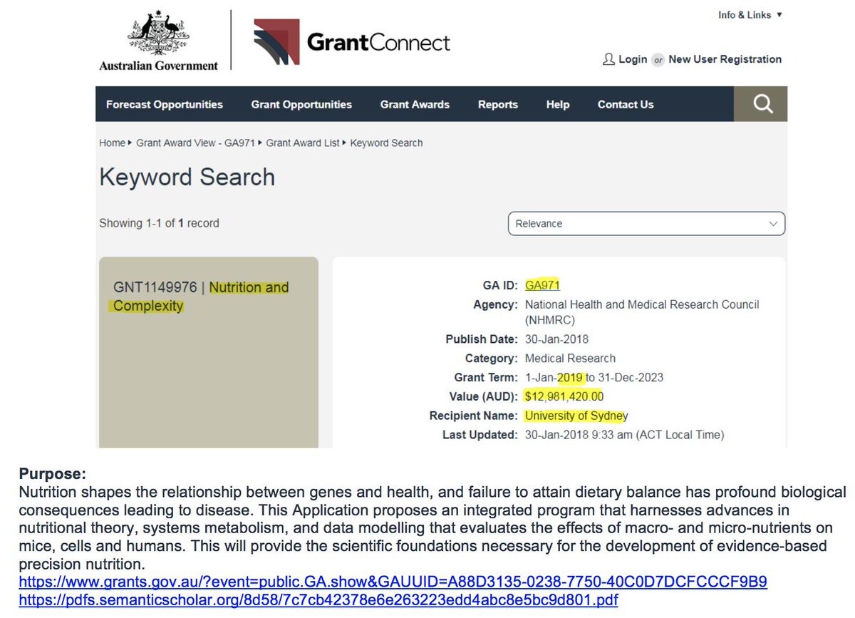Screen dimensions: 855x618
Task: Select GNT1149976 Nutrition and Complexity title
Action: tap(201, 297)
